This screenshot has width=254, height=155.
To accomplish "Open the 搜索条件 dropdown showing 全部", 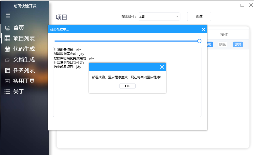I will click(x=159, y=16).
